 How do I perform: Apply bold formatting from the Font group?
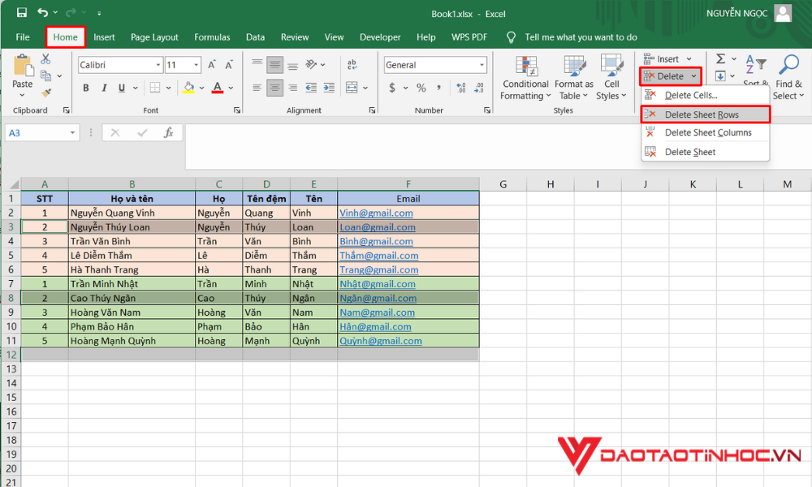85,87
